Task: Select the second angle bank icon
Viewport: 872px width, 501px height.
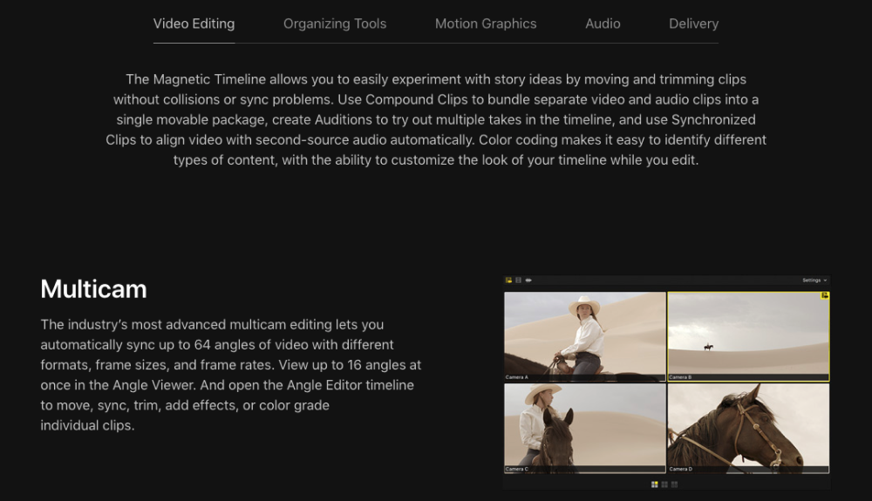Action: 664,484
